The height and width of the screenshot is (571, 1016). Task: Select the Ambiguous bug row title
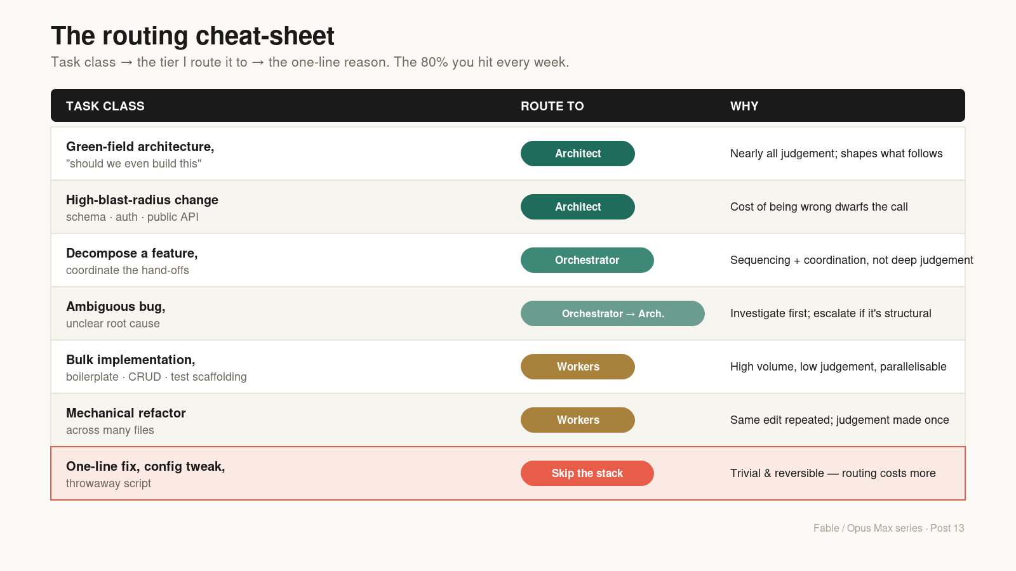click(x=116, y=306)
